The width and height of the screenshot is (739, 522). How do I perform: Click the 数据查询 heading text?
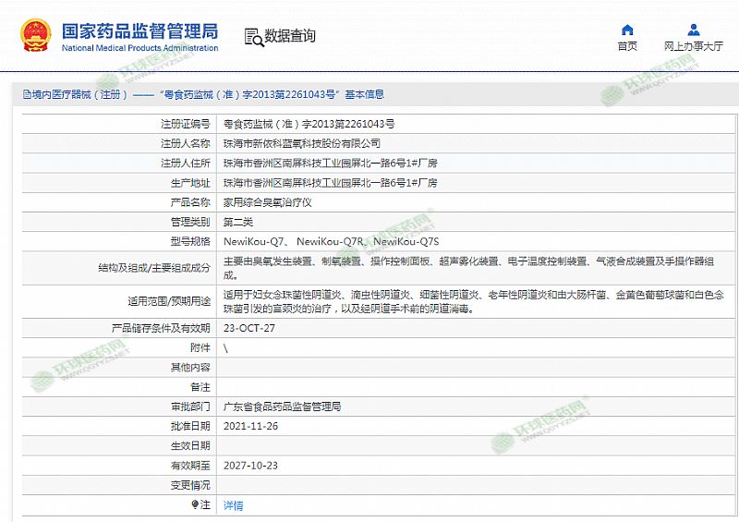click(x=290, y=37)
